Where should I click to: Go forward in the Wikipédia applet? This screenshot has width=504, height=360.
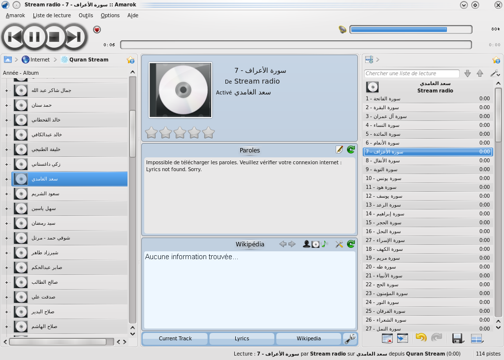[x=292, y=244]
